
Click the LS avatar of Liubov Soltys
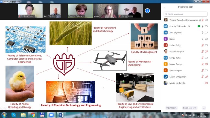166,45
